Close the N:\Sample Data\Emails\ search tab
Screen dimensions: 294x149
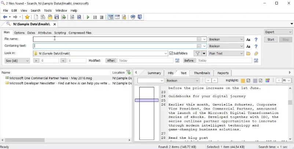point(55,24)
